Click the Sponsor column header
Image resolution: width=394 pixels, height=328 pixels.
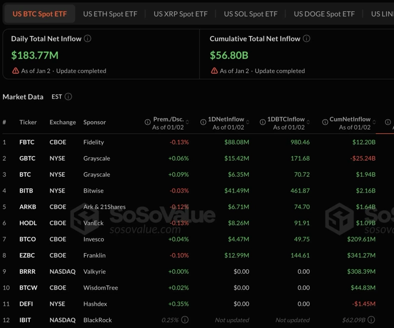click(95, 122)
